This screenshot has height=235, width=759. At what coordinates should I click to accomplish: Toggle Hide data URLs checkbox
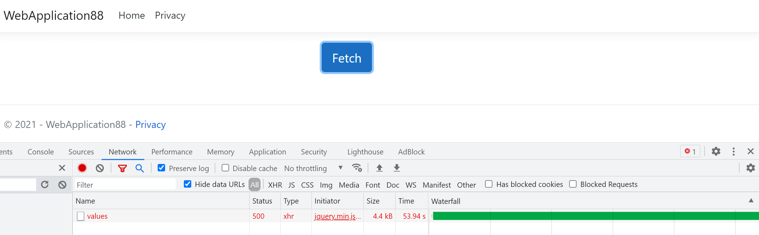(187, 184)
